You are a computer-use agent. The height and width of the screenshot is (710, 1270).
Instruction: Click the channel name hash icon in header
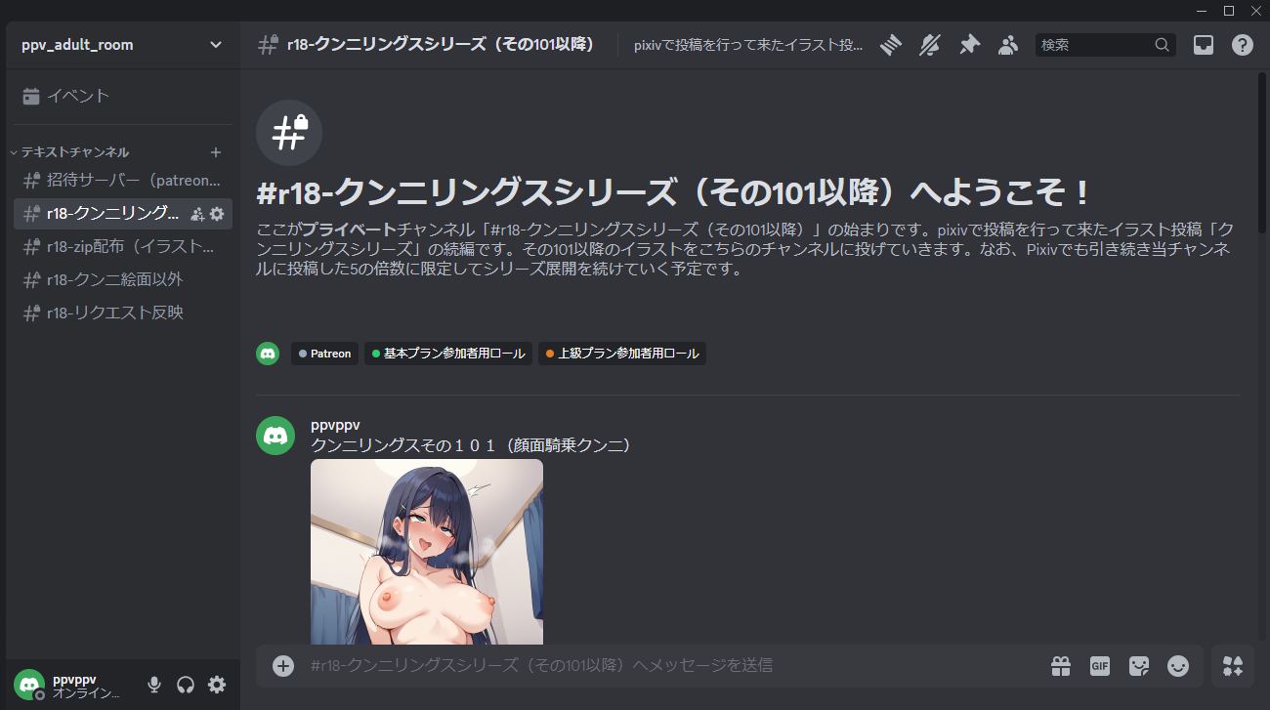[267, 45]
